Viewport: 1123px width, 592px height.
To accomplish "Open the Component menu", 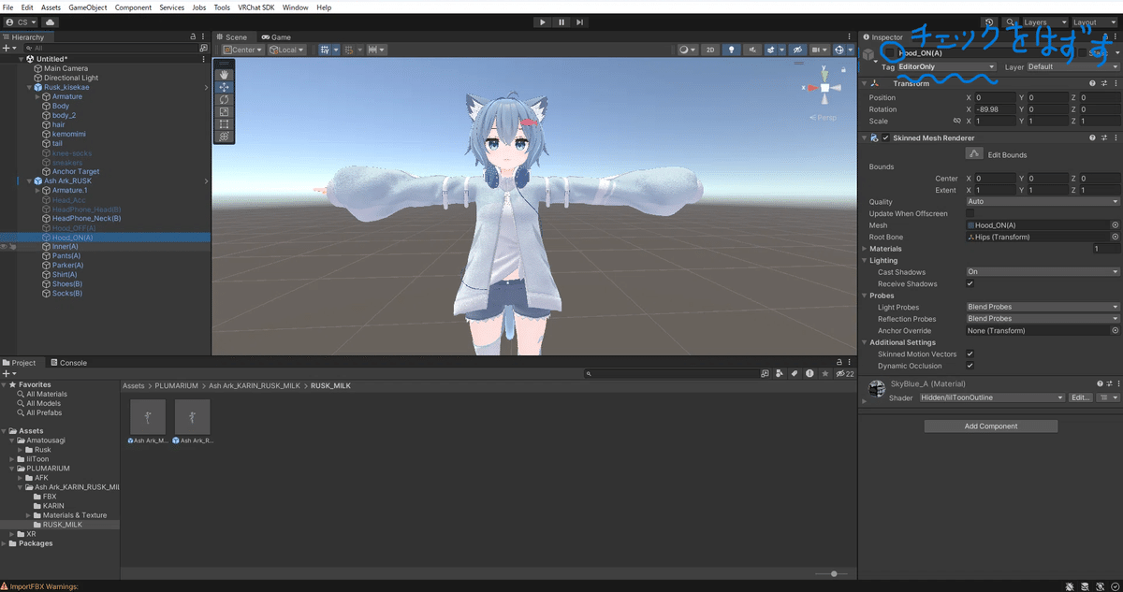I will (133, 7).
